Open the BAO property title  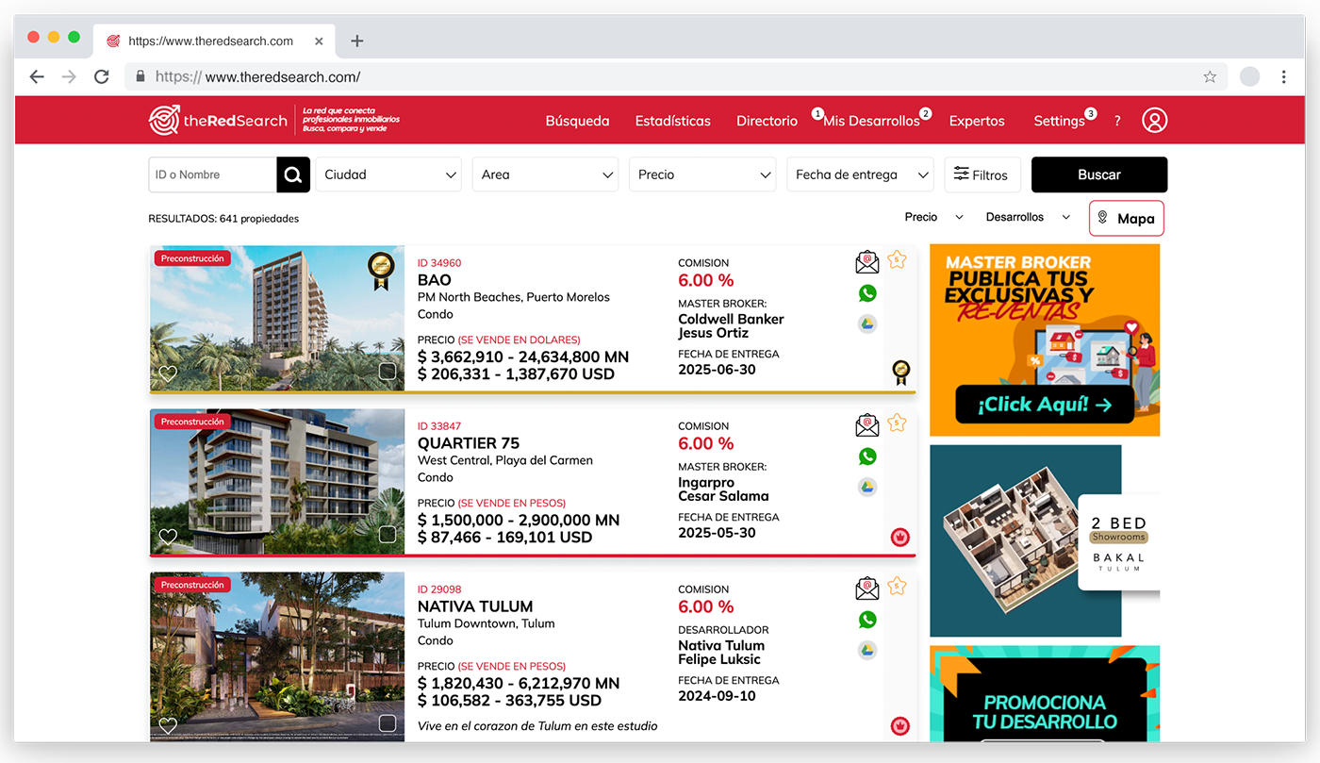click(x=435, y=280)
